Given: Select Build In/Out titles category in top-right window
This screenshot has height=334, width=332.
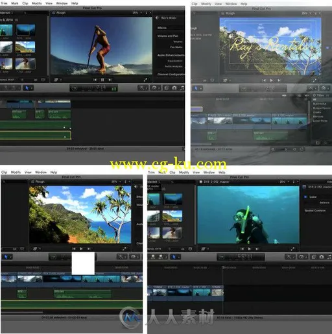Looking at the screenshot, I should coord(320,104).
